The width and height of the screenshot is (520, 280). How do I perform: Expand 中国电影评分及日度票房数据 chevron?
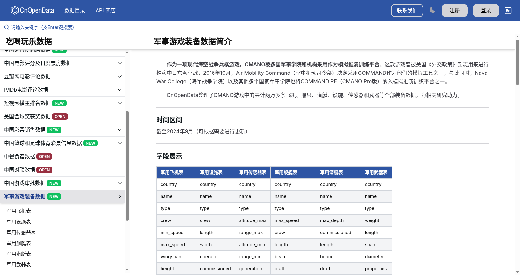click(120, 63)
